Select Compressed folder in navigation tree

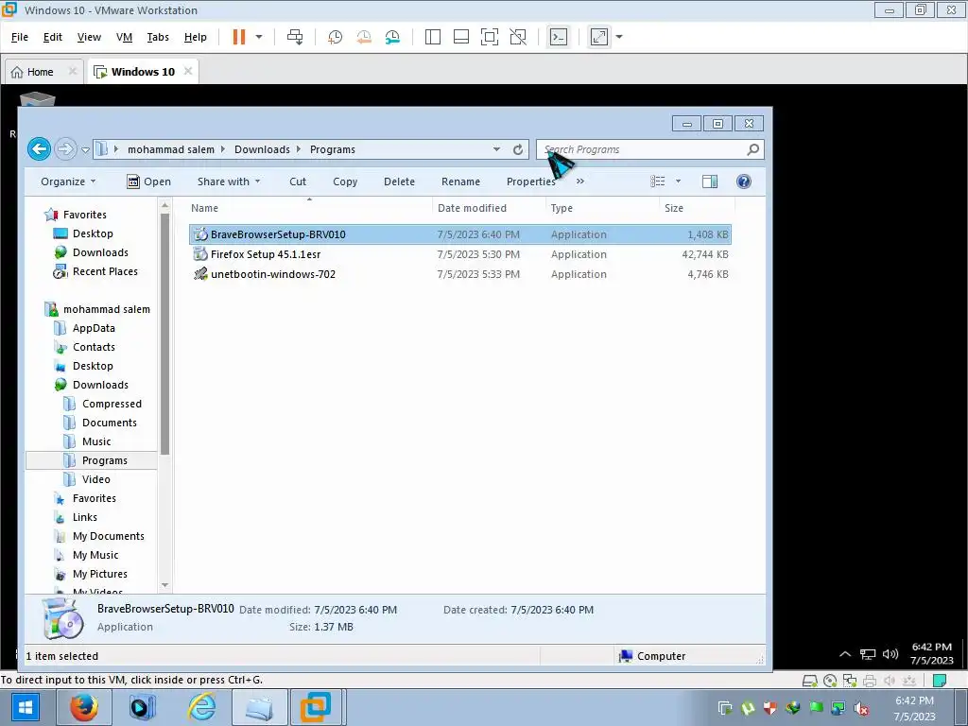click(x=112, y=404)
